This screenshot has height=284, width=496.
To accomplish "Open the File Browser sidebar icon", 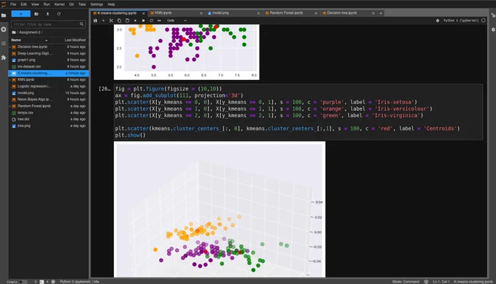I will [x=4, y=15].
